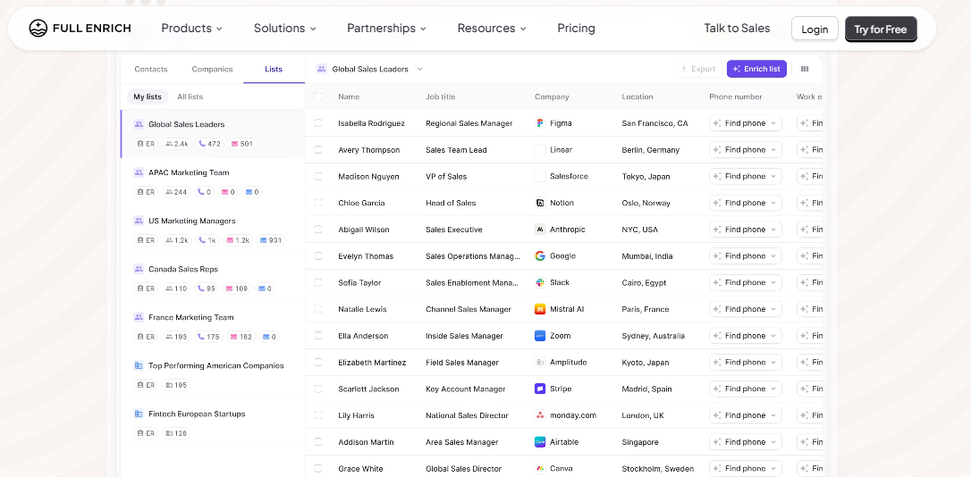971x477 pixels.
Task: Check the box for Madison Nguyen
Action: [x=318, y=176]
